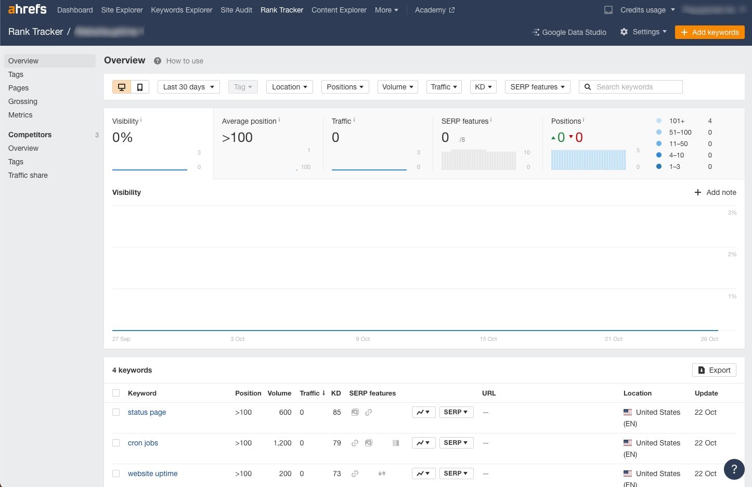Click the monitor icon near Credits usage

pos(608,10)
